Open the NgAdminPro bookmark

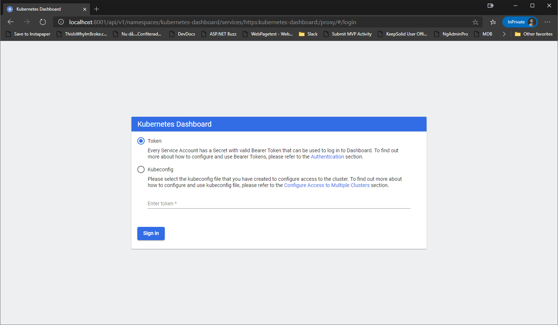coord(451,34)
